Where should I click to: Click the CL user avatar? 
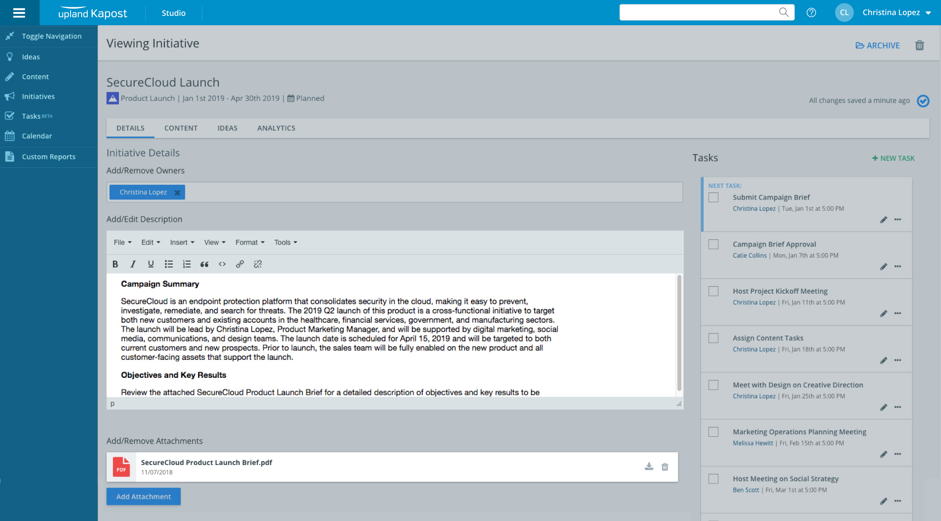(844, 12)
